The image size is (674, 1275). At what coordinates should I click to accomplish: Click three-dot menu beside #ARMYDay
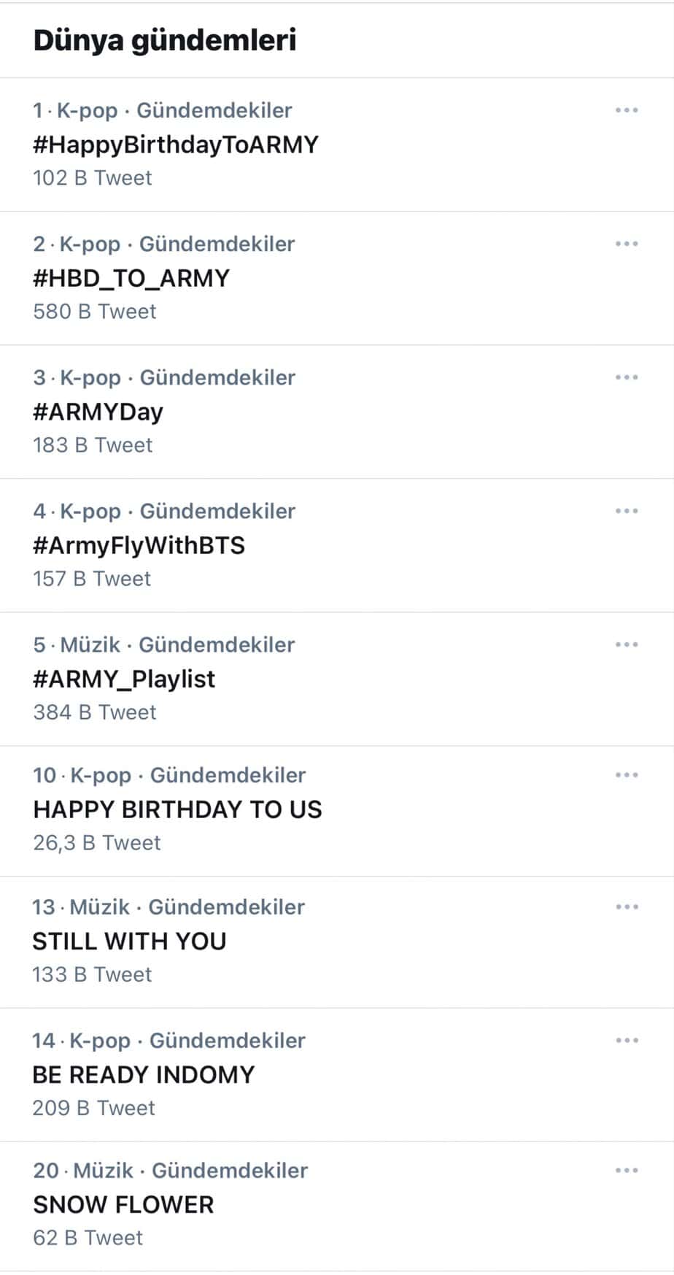627,377
